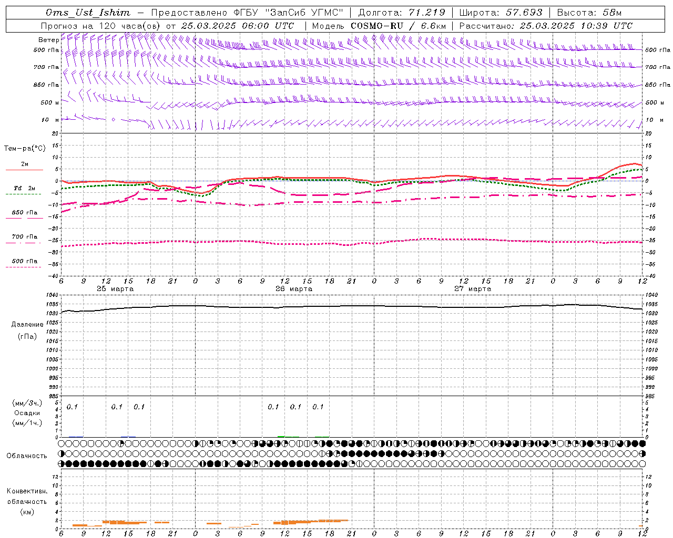Viewport: 673px width, 538px height.
Task: Click the Тем-ра(°C) axis title
Action: click(x=25, y=149)
